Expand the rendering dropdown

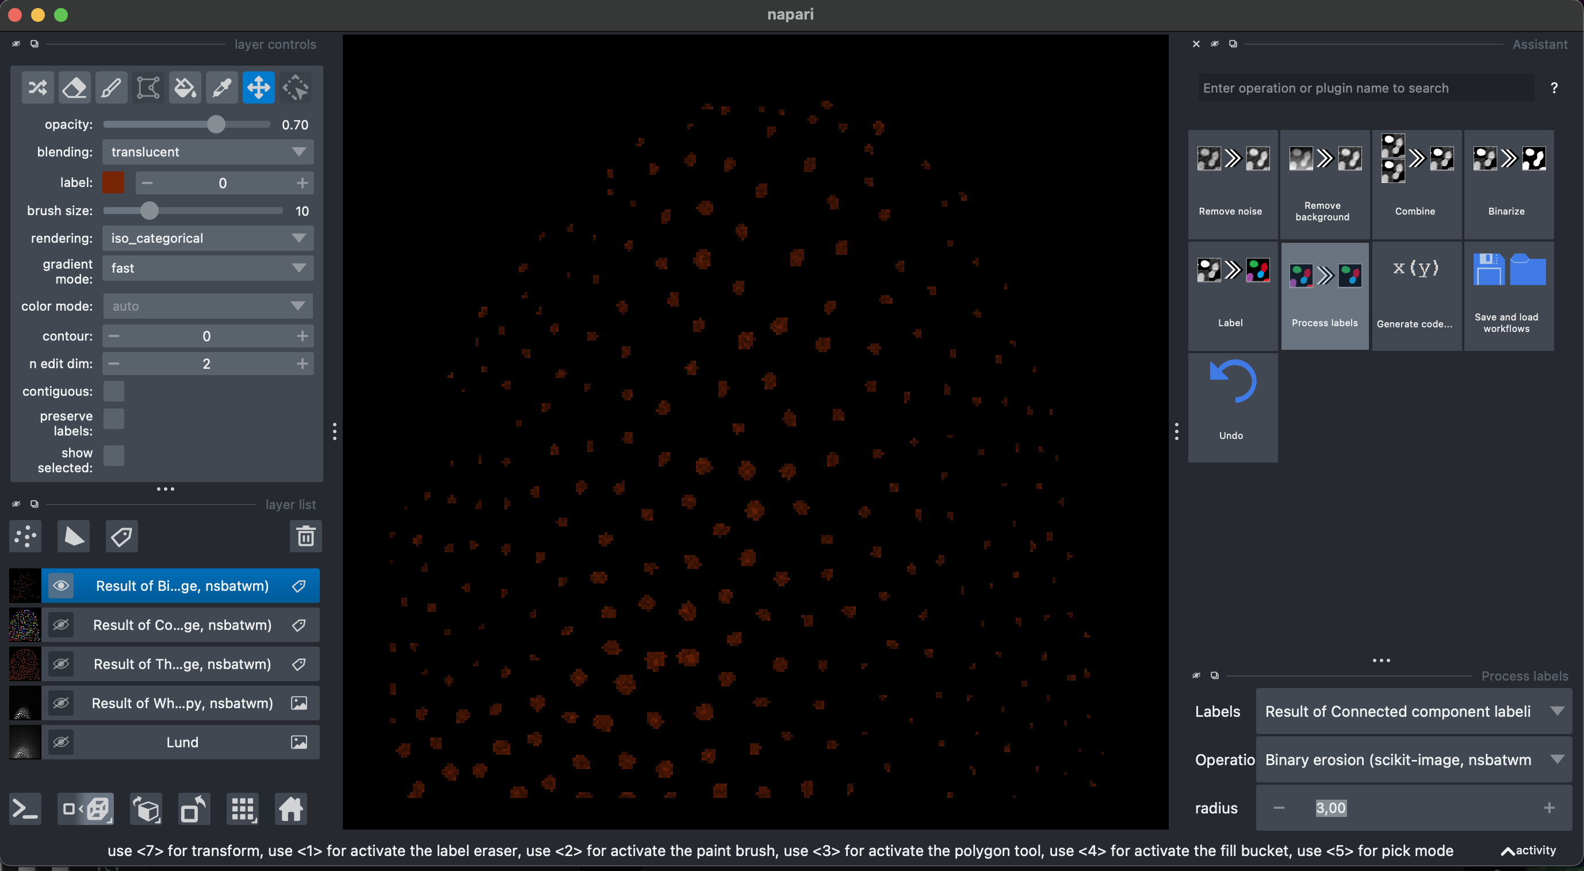[x=208, y=238]
